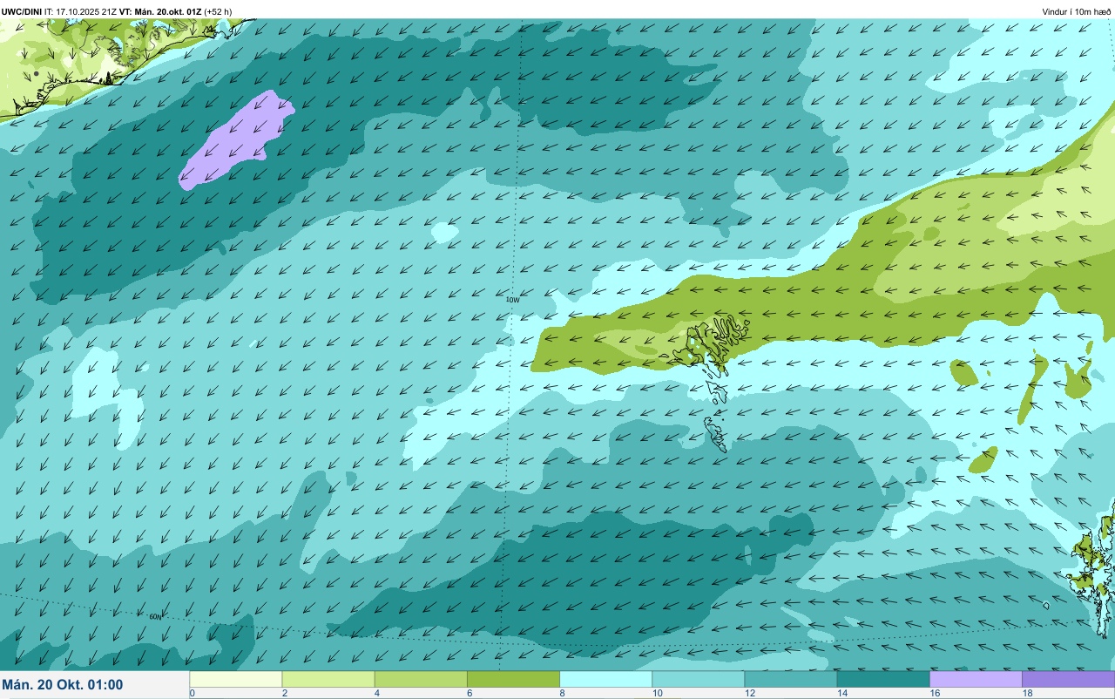Image resolution: width=1115 pixels, height=699 pixels.
Task: Click the light teal 10–12 legend swatch
Action: point(698,679)
